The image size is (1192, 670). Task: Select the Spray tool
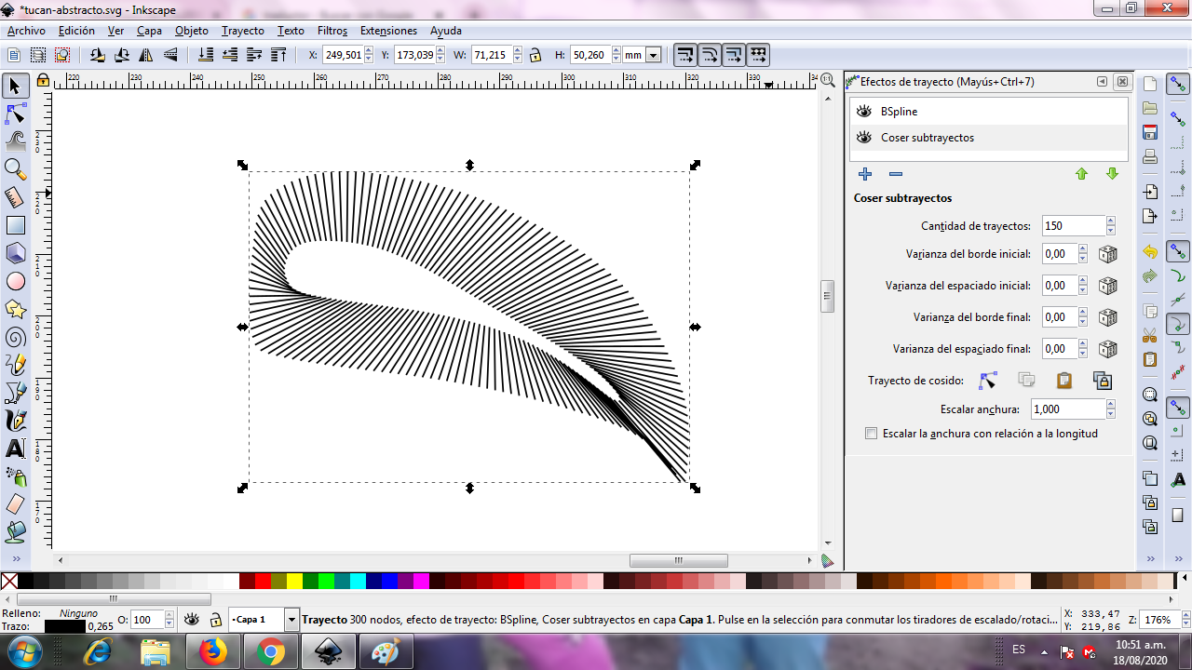[15, 476]
